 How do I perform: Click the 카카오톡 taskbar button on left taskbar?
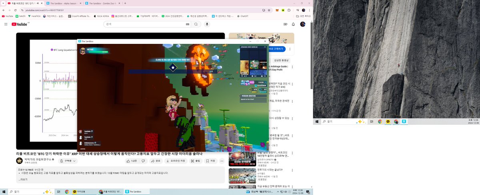pos(84,192)
